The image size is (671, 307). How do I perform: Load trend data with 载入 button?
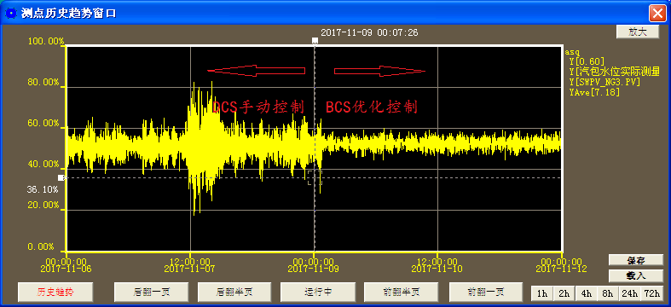(x=636, y=275)
